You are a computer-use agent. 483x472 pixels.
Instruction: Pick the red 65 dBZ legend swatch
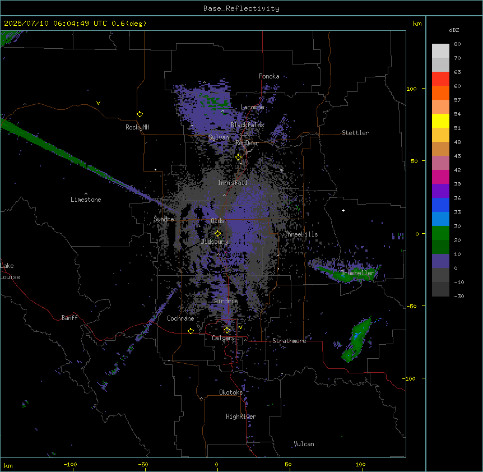coord(440,79)
